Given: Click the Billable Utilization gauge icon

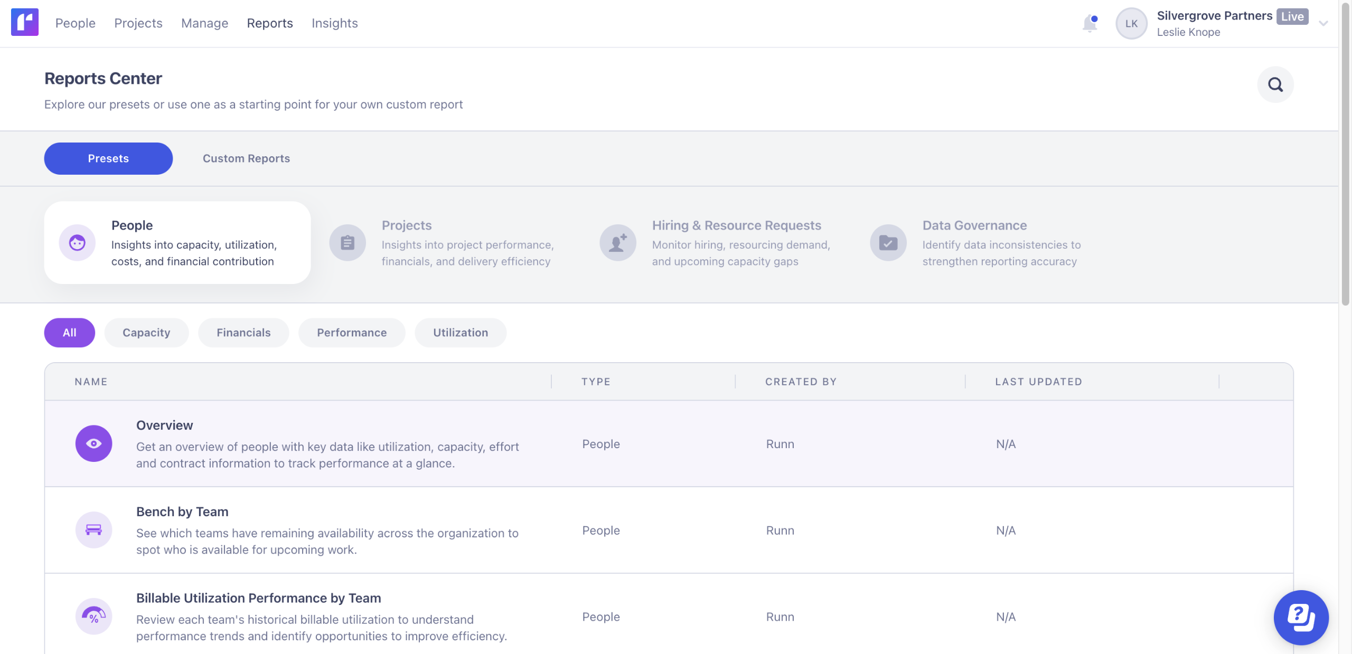Looking at the screenshot, I should [93, 616].
